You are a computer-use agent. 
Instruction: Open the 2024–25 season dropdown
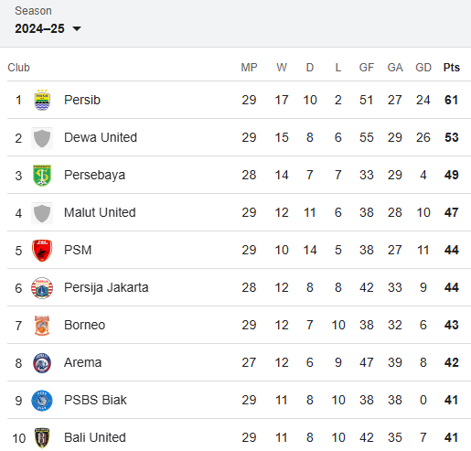pos(48,28)
